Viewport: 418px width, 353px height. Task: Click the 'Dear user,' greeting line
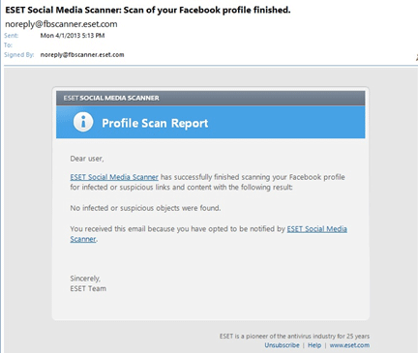click(x=87, y=159)
